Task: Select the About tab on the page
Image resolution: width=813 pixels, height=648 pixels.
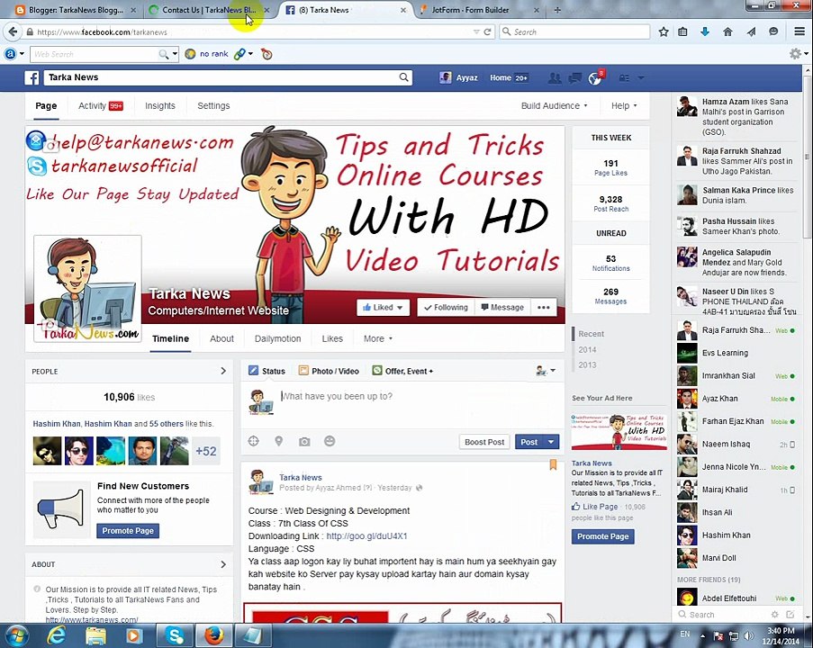Action: pyautogui.click(x=221, y=338)
